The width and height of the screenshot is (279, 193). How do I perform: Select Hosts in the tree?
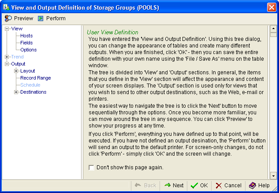(26, 36)
